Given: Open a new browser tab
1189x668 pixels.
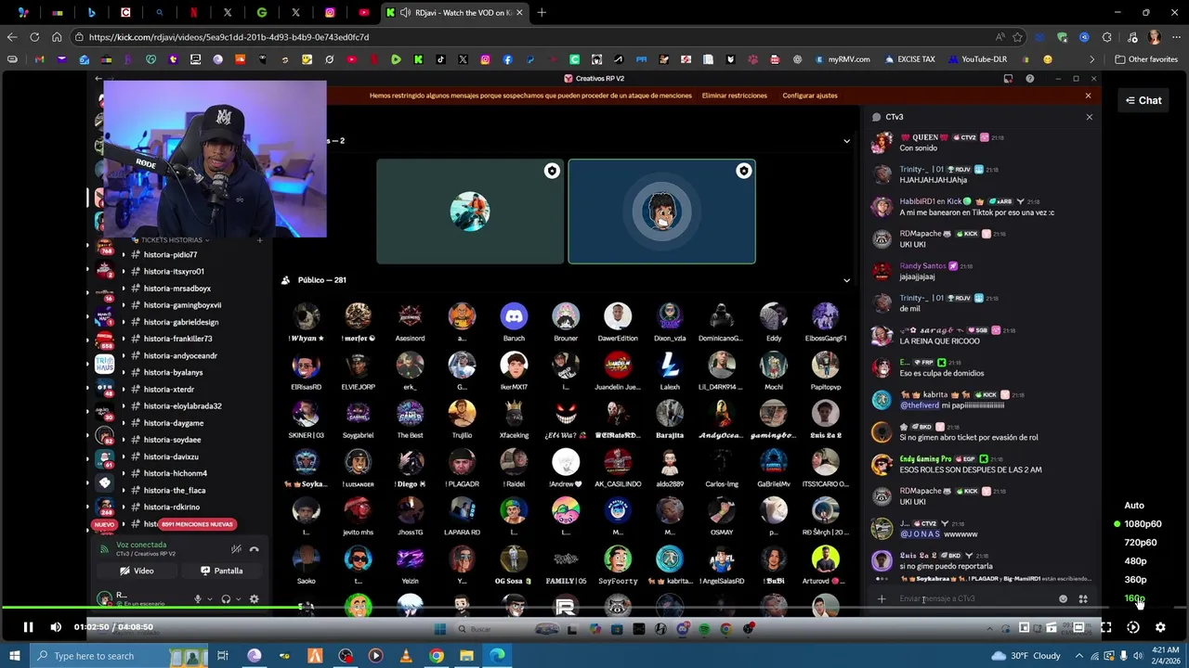Looking at the screenshot, I should pyautogui.click(x=542, y=13).
